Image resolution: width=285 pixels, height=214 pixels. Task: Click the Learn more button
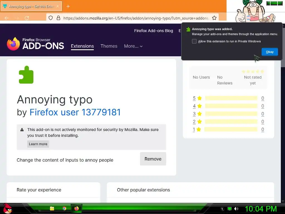[x=38, y=144]
